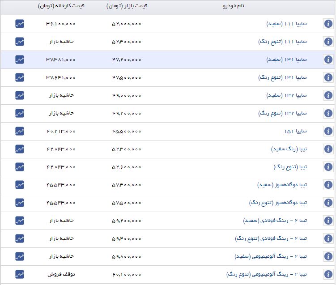The width and height of the screenshot is (336, 285).
Task: Show info for تیبا دوگانه‌سوز (سفید)
Action: (x=328, y=185)
